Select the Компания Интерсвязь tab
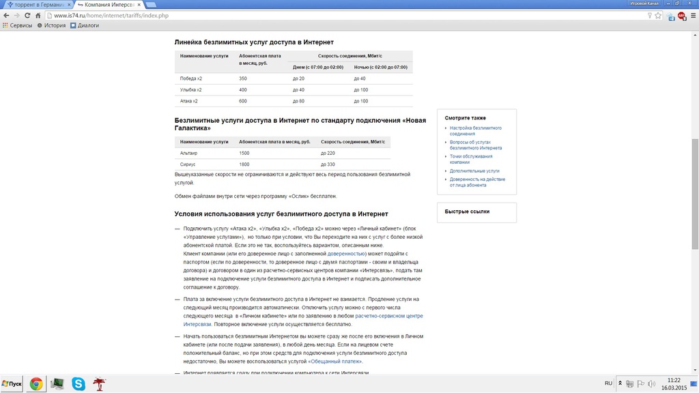The height and width of the screenshot is (393, 699). coord(109,5)
